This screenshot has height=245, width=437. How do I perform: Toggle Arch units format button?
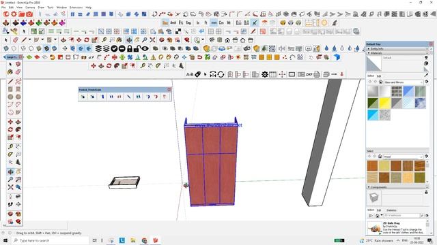pyautogui.click(x=173, y=22)
